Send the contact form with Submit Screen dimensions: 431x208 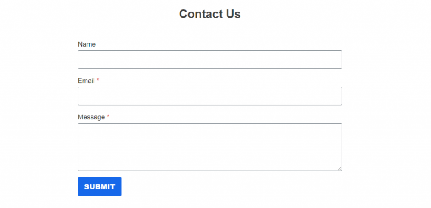[100, 186]
